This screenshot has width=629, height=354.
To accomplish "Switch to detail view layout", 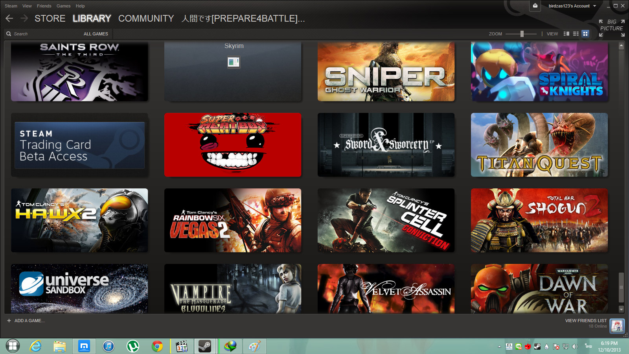I will [x=566, y=34].
